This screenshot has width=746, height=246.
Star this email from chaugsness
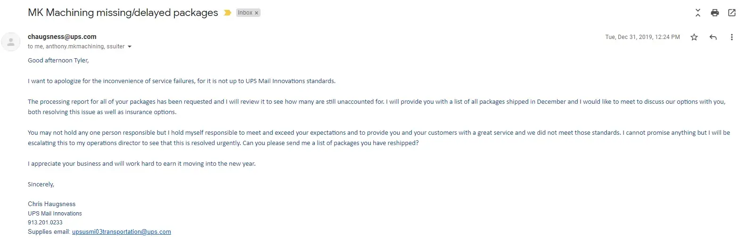pos(694,37)
